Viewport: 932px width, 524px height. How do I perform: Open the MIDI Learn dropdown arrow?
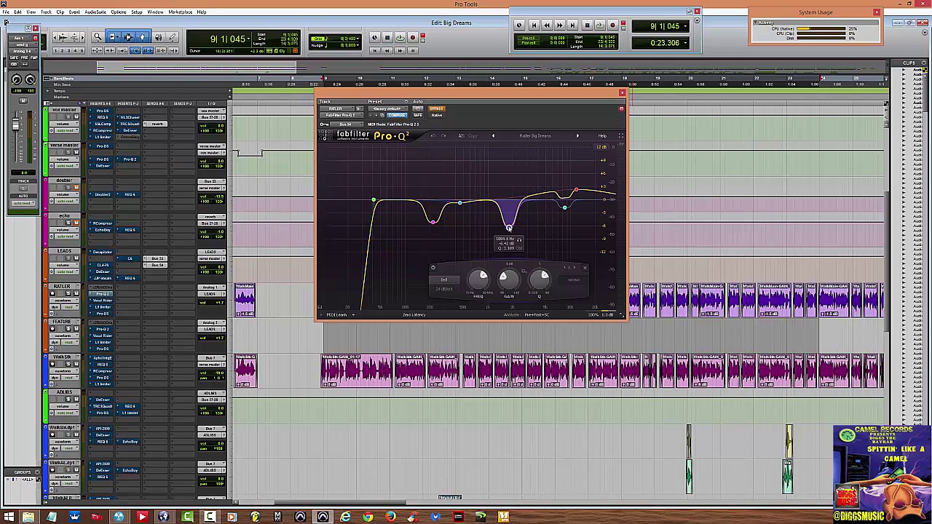pyautogui.click(x=353, y=314)
